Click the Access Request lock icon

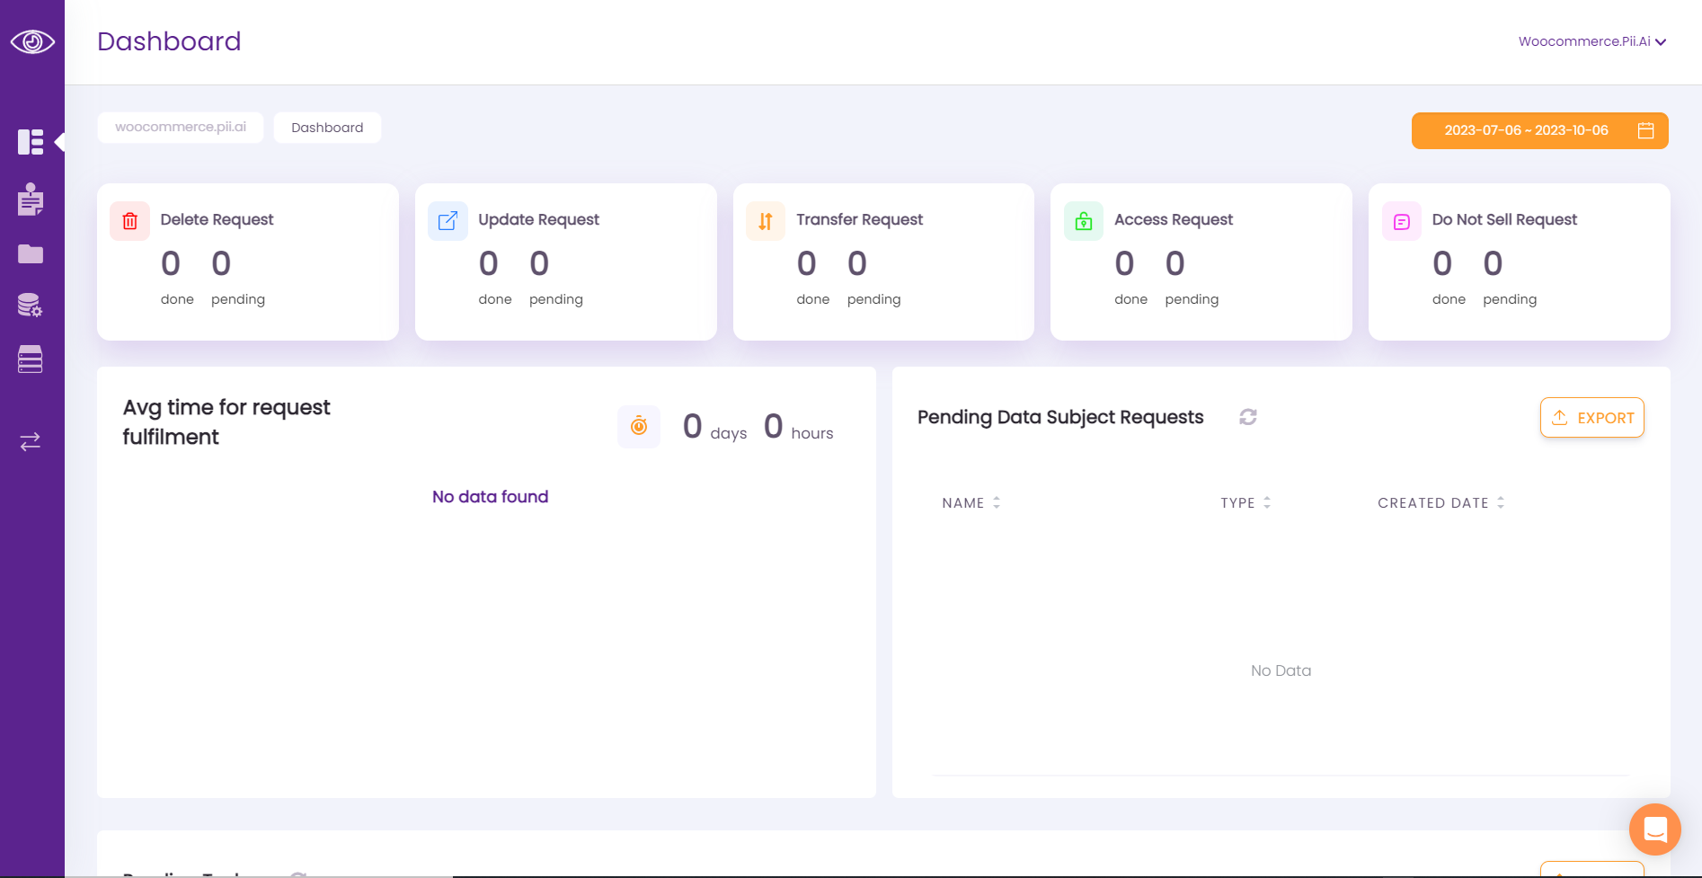(x=1084, y=221)
